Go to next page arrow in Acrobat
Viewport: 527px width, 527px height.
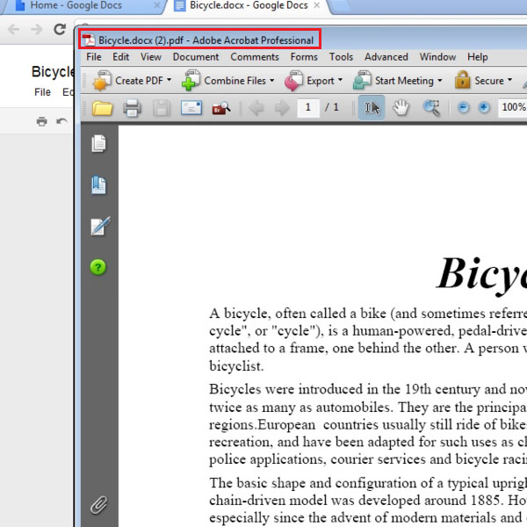coord(282,108)
